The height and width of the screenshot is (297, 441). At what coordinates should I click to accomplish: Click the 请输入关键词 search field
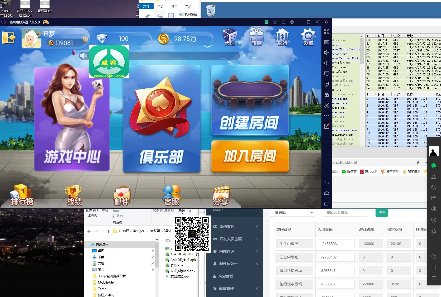345,213
